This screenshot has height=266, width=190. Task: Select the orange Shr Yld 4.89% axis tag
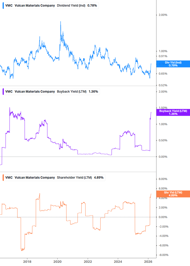[x=173, y=194]
